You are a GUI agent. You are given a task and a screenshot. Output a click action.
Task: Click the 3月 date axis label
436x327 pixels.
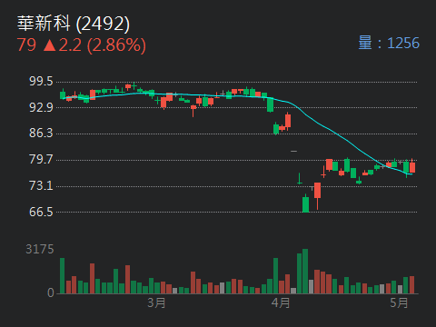156,302
